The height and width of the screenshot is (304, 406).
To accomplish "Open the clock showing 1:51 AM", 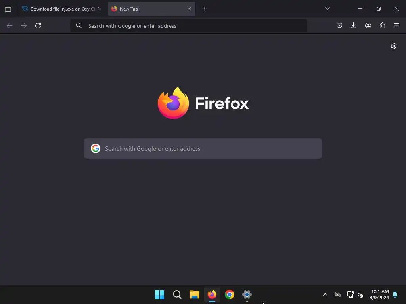I will click(379, 294).
